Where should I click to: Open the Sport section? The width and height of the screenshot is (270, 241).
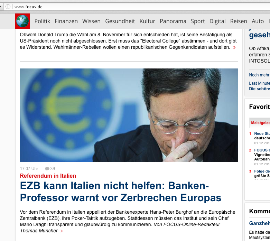click(198, 21)
